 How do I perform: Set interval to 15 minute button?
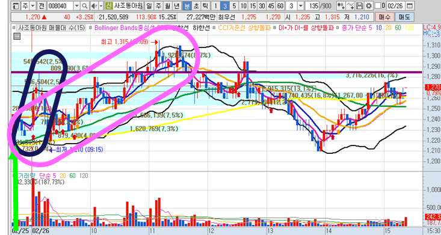253,5
